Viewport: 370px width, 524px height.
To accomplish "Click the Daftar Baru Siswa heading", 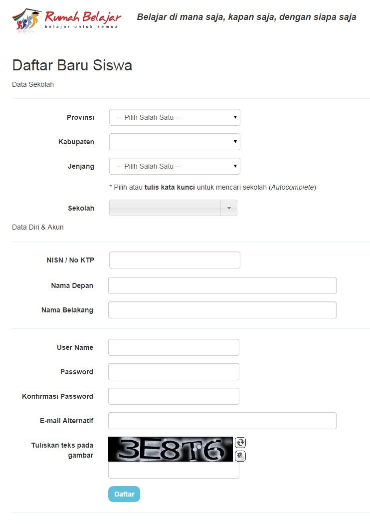I will tap(72, 65).
